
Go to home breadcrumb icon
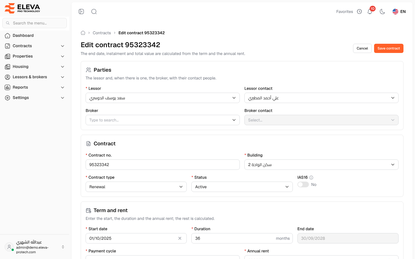coord(83,33)
